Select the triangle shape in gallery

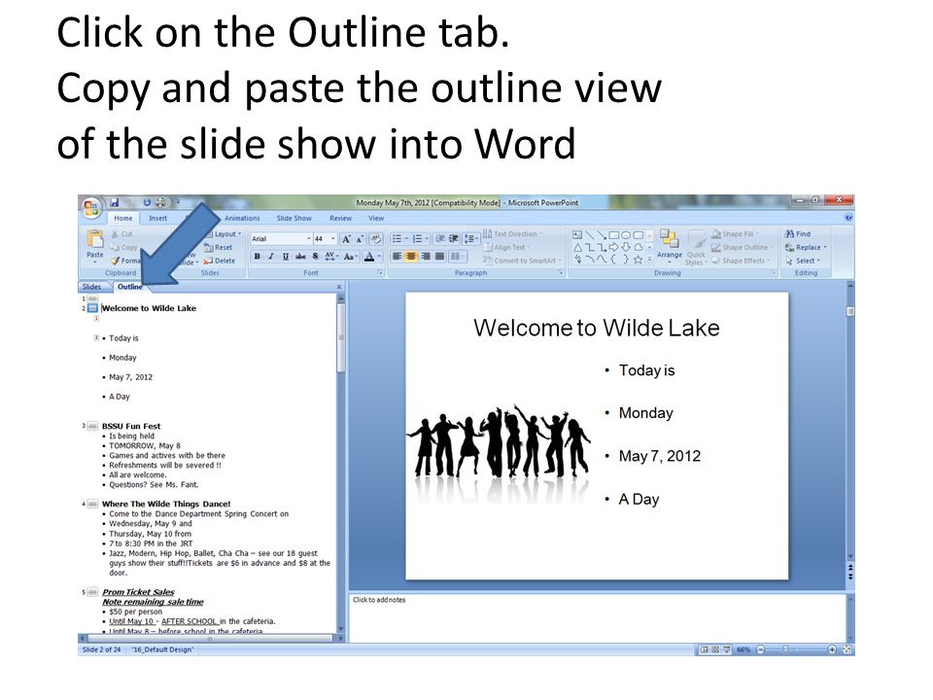tap(577, 247)
